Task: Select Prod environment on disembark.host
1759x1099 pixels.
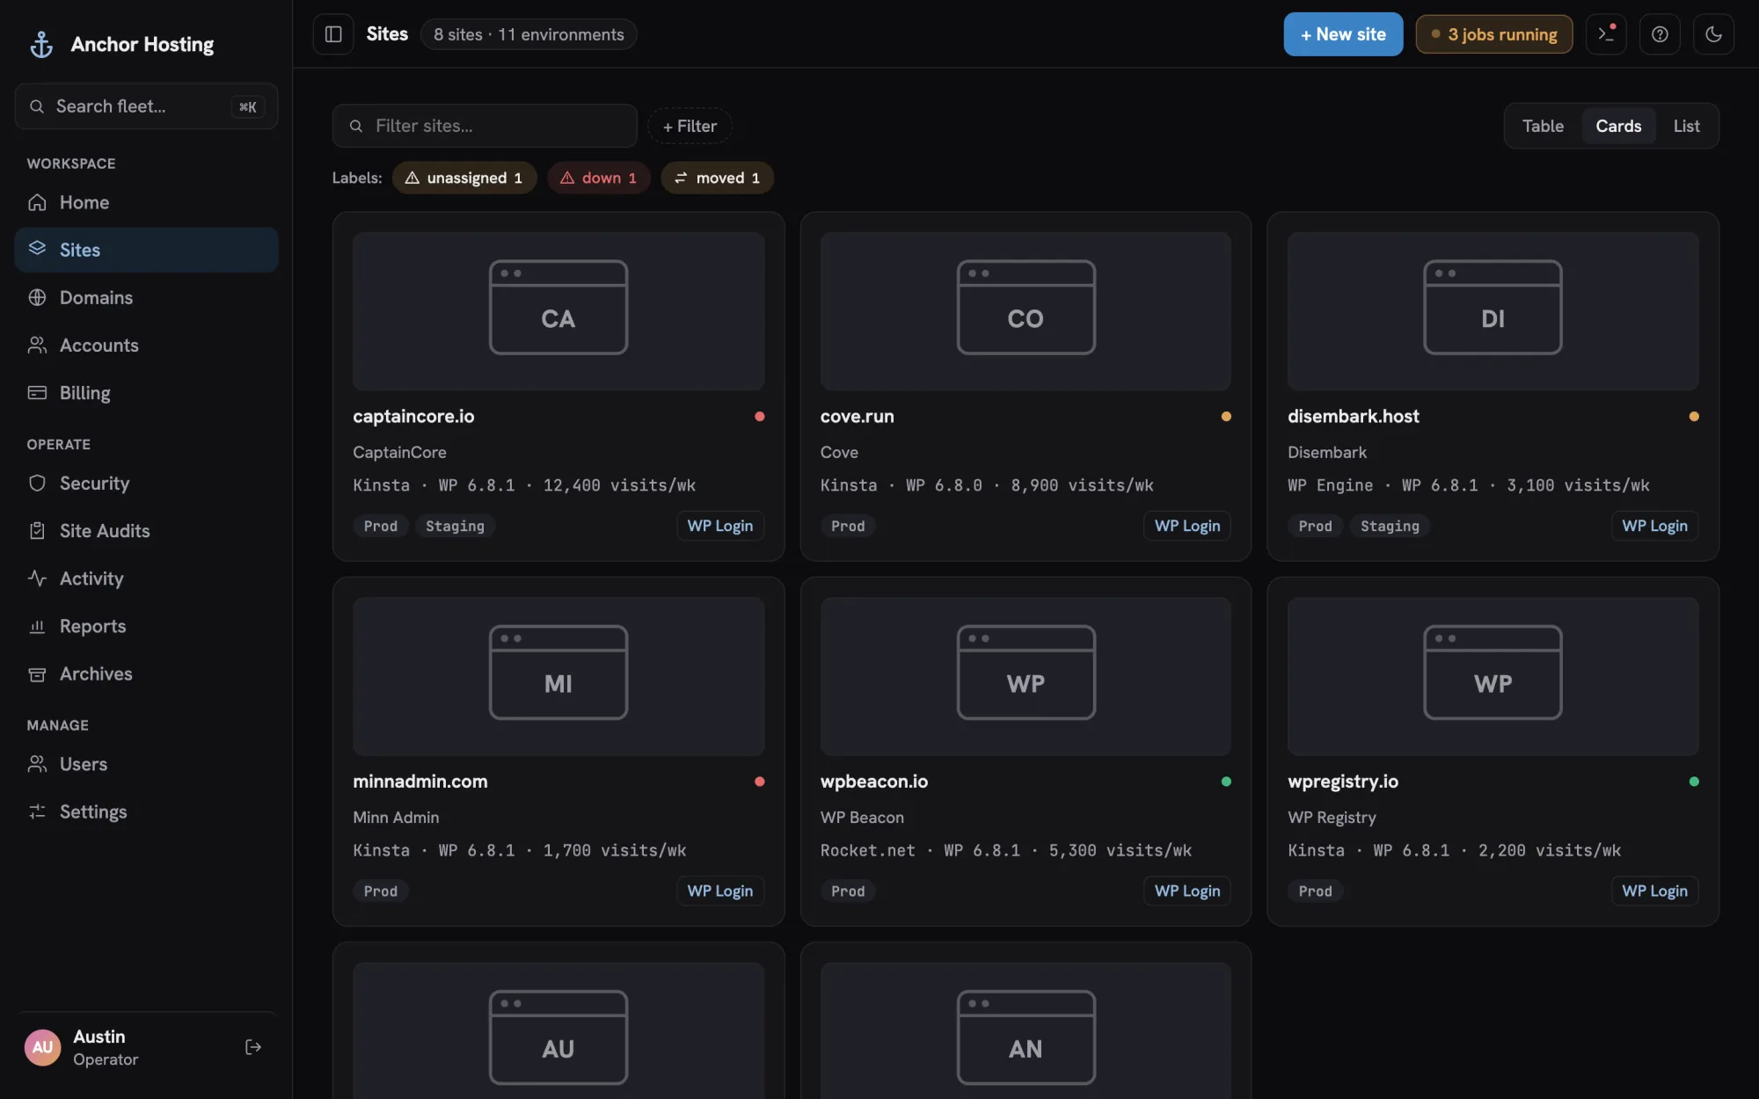Action: (x=1315, y=526)
